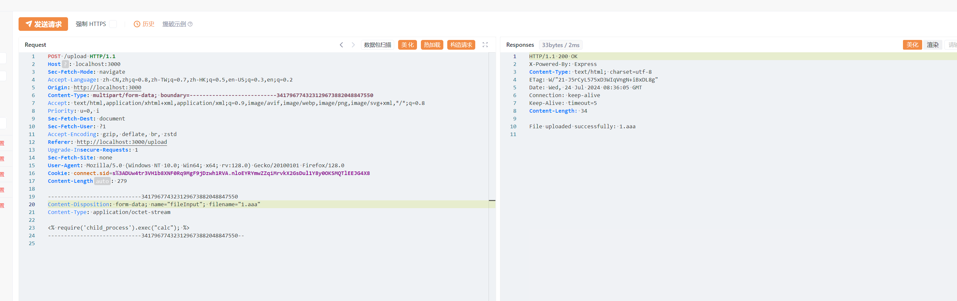Click the Sec-Fetch-Site: none line
The width and height of the screenshot is (957, 301).
tap(80, 157)
